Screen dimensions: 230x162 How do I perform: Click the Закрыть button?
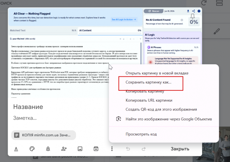(180, 149)
